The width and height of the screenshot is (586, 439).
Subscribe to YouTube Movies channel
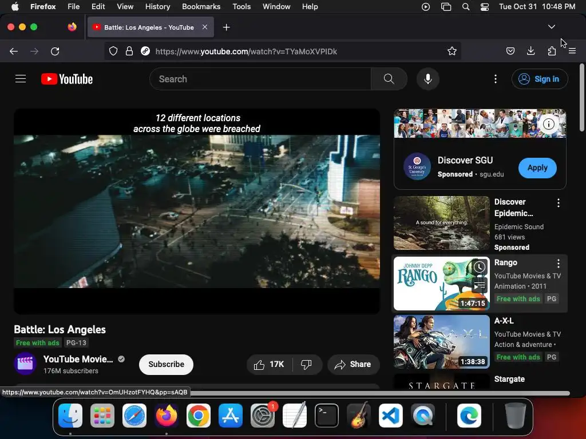[166, 364]
